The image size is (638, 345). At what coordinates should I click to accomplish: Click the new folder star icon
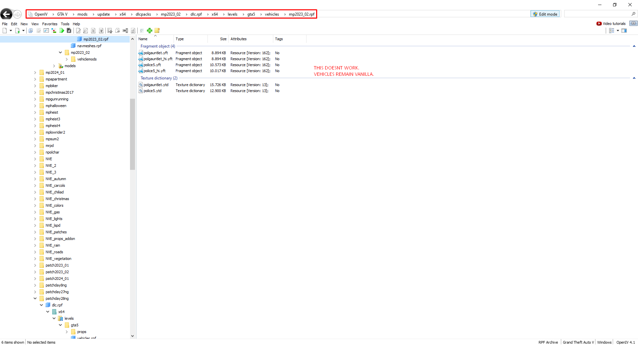tap(157, 31)
